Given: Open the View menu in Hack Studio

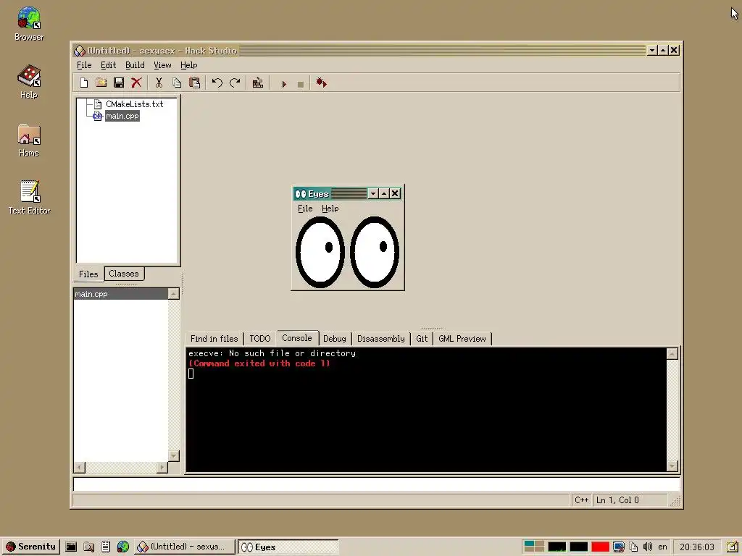Looking at the screenshot, I should point(162,65).
